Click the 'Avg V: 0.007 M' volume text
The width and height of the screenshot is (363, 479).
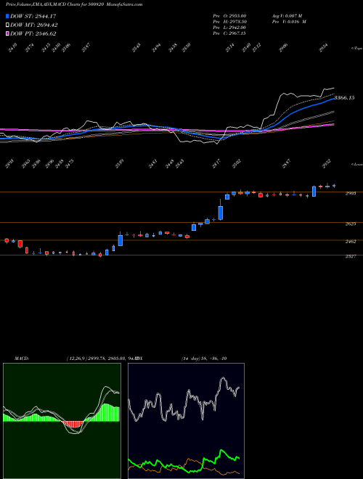point(287,16)
